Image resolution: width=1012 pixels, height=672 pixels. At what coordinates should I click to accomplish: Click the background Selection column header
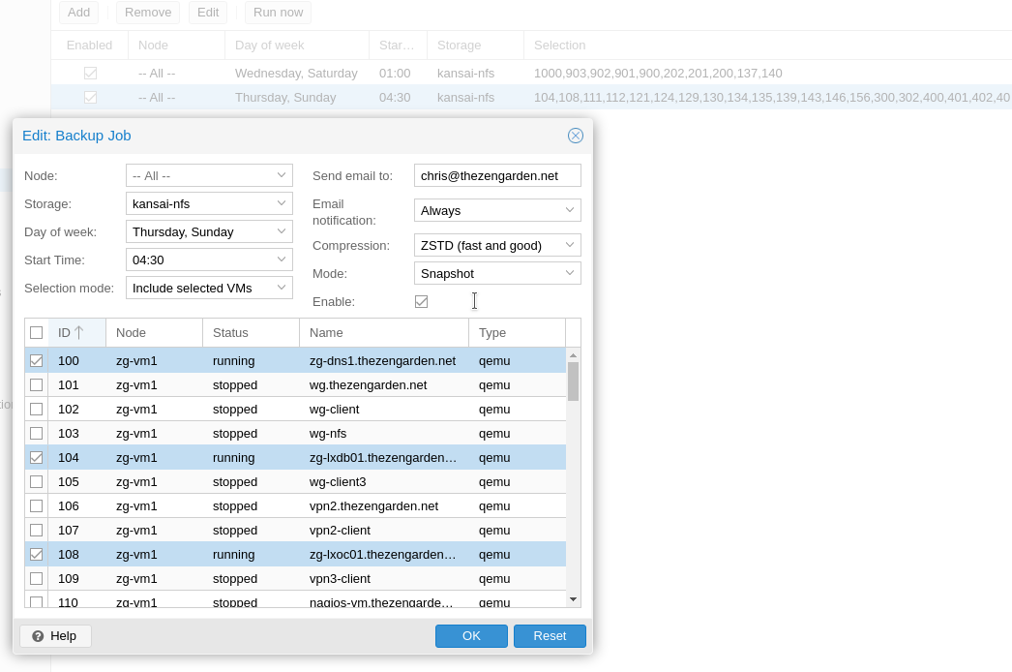pos(768,46)
